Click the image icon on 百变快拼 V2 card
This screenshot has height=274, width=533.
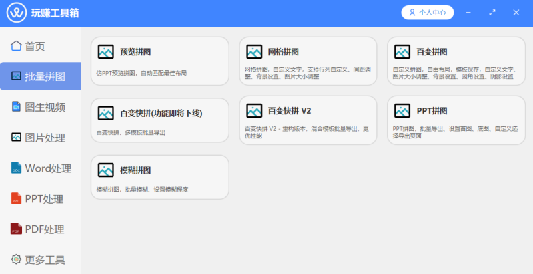(x=254, y=111)
